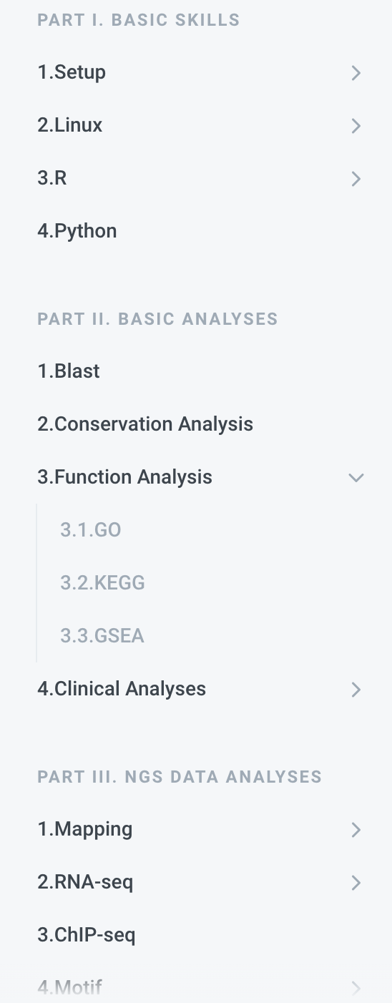Open the 3.2.KEGG subsection
The width and height of the screenshot is (392, 1003).
click(103, 583)
